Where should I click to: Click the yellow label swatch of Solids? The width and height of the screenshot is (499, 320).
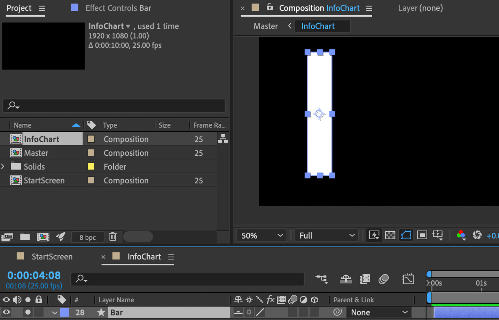(x=91, y=167)
